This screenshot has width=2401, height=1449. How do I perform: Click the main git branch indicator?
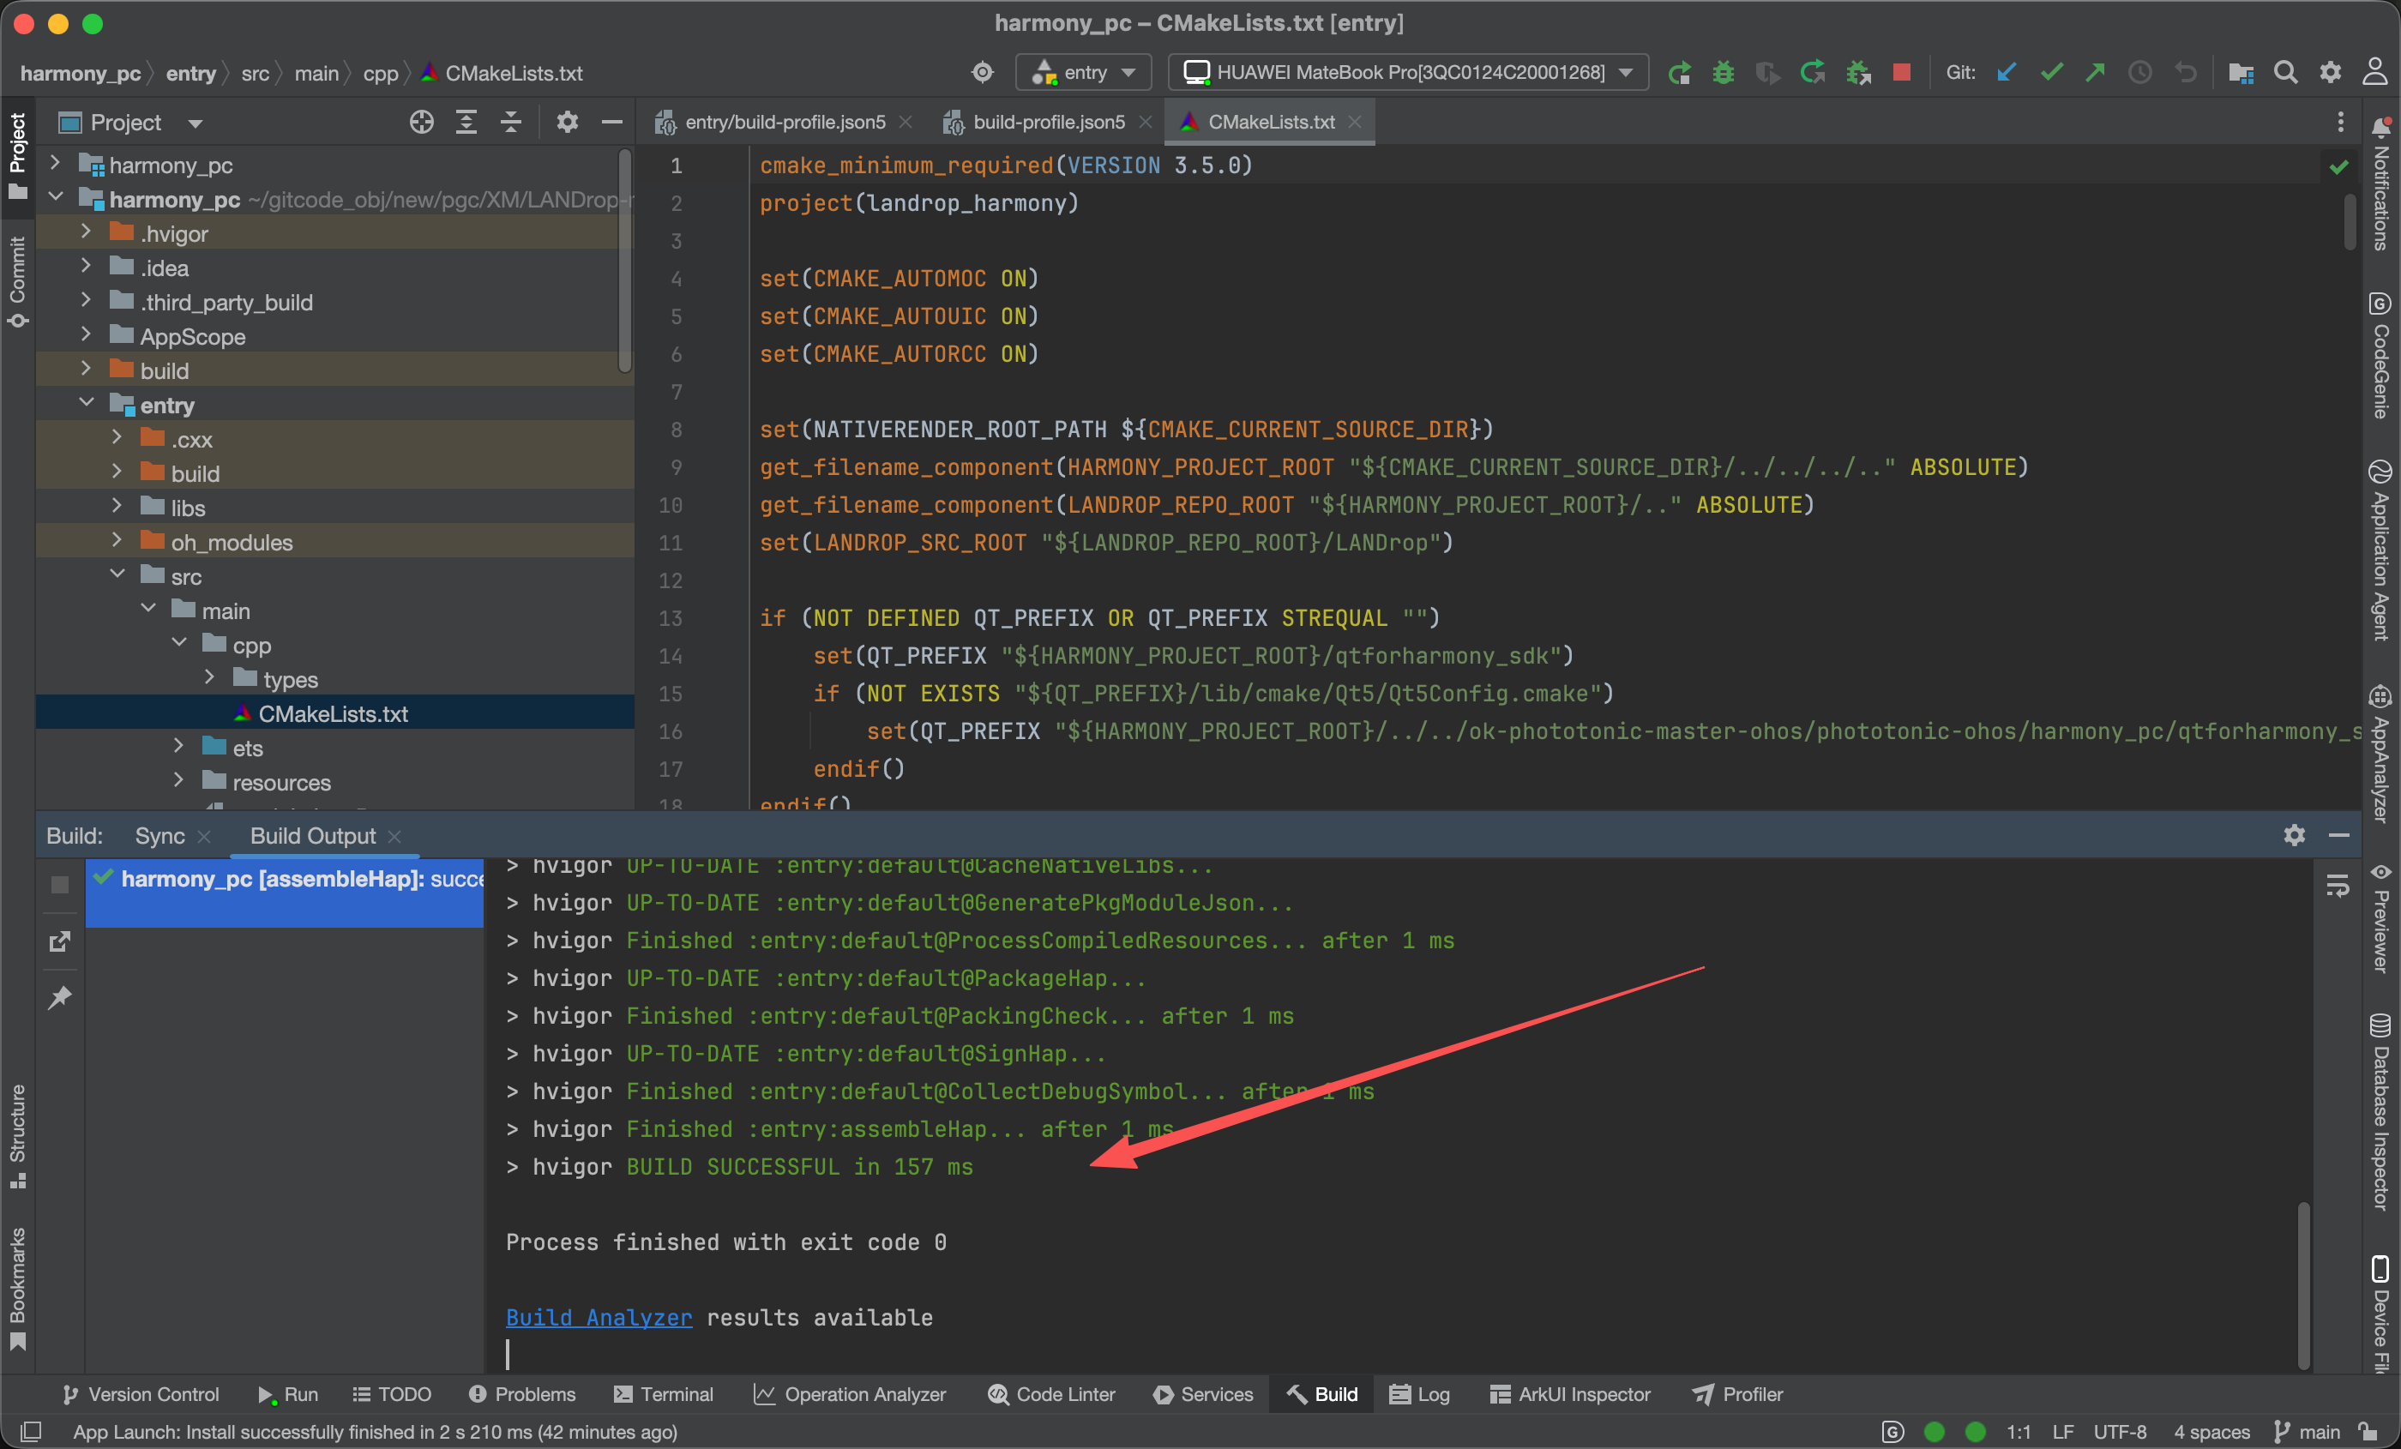[x=2307, y=1432]
